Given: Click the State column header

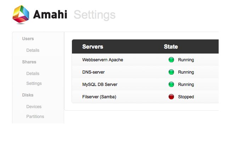Looking at the screenshot, I should (x=171, y=46).
